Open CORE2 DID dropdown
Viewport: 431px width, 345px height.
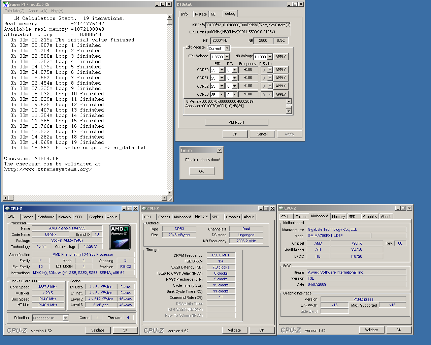point(235,86)
